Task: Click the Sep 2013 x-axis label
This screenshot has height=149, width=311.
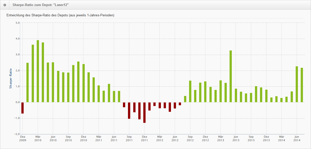Action: [251, 138]
